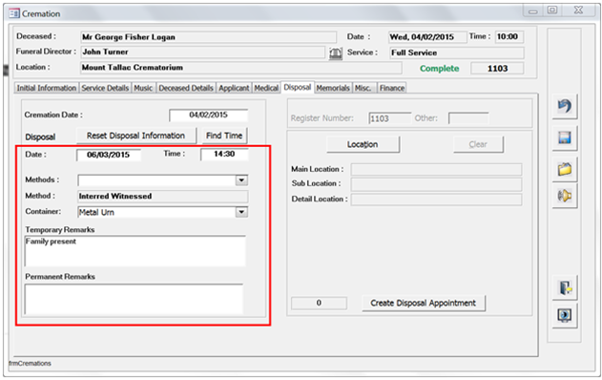
Task: Click the Permanent Remarks text box
Action: coord(134,299)
